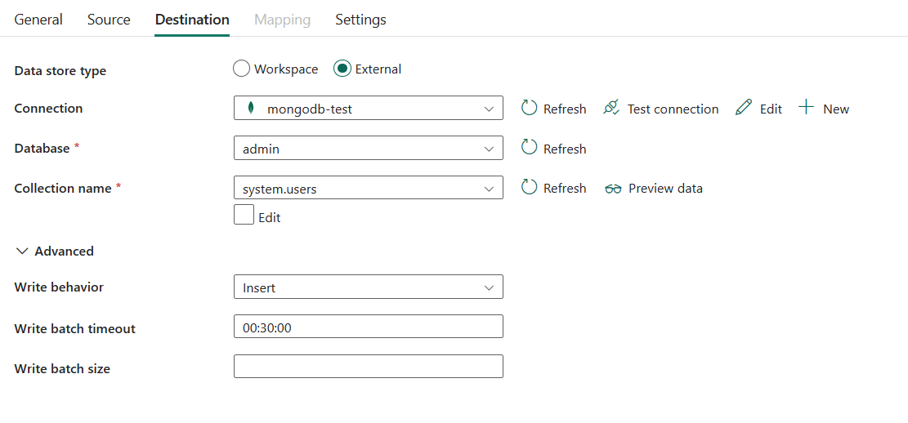
Task: Click the Refresh label beside Database
Action: (566, 149)
